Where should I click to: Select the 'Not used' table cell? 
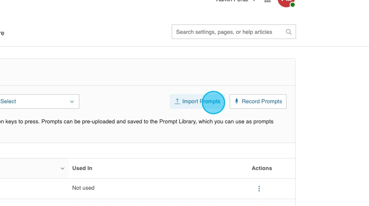[83, 188]
